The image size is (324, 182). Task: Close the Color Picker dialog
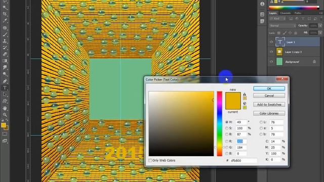(x=282, y=79)
